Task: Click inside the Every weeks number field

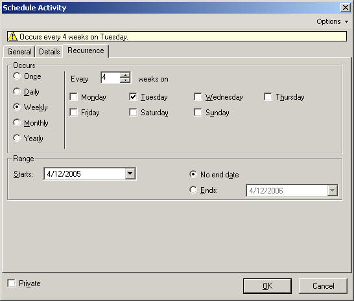Action: tap(110, 77)
